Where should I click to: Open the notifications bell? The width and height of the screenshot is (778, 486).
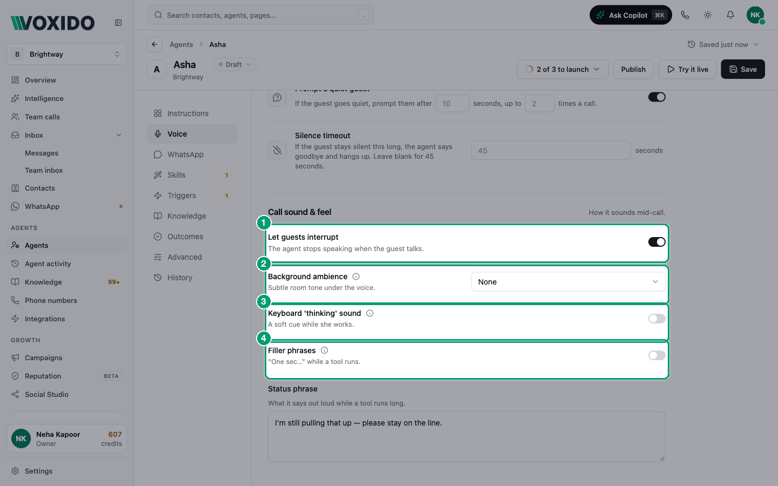730,15
